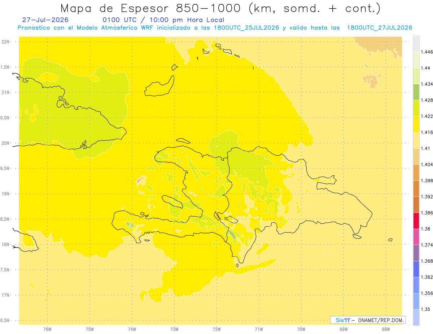The image size is (433, 334).
Task: Click the bright yellow swatch between 1.416 and 1.422
Action: [416, 124]
